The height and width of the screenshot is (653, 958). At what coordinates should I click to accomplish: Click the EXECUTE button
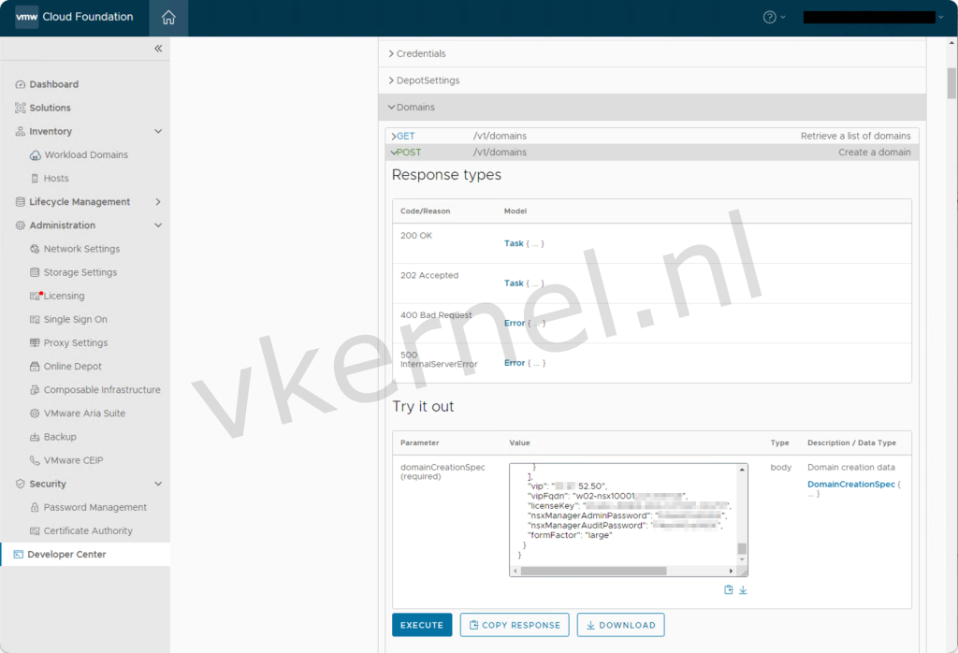[422, 624]
